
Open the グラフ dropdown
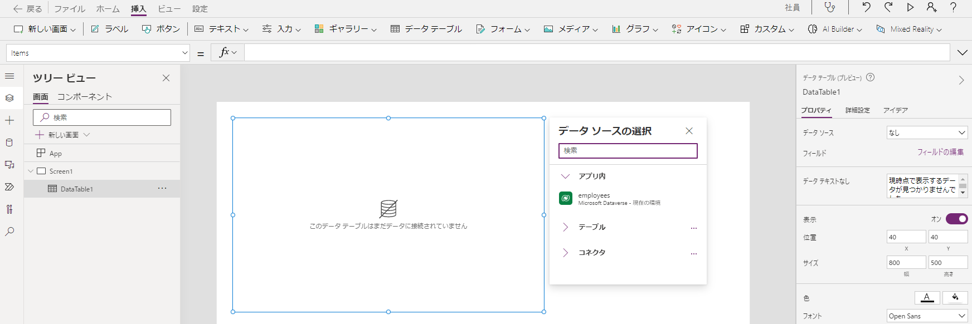click(635, 29)
